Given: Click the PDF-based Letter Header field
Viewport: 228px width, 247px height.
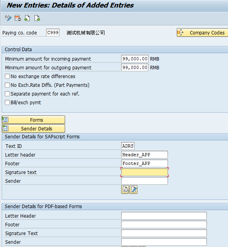Looking at the screenshot, I should 164,216.
